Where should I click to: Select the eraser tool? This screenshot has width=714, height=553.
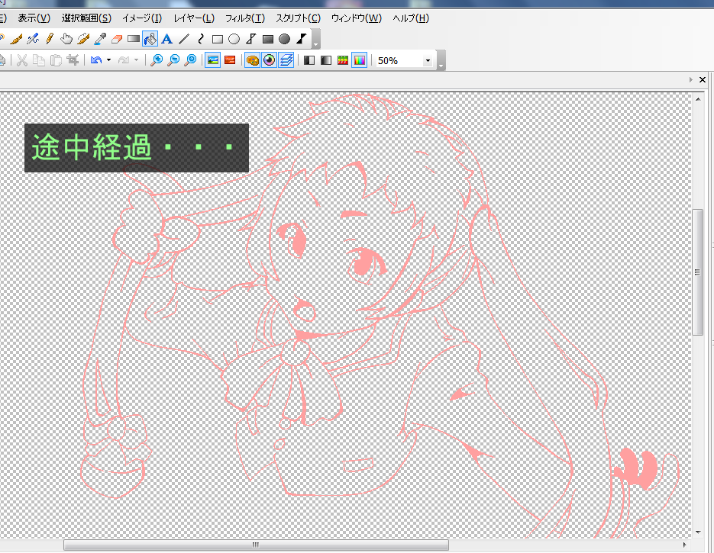[117, 39]
